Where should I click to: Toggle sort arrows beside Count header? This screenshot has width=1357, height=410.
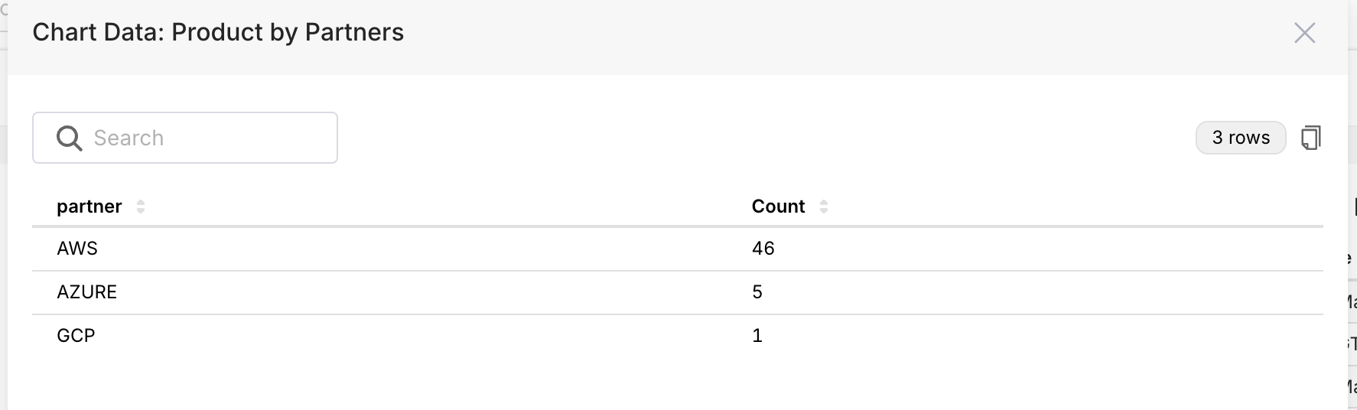[824, 207]
